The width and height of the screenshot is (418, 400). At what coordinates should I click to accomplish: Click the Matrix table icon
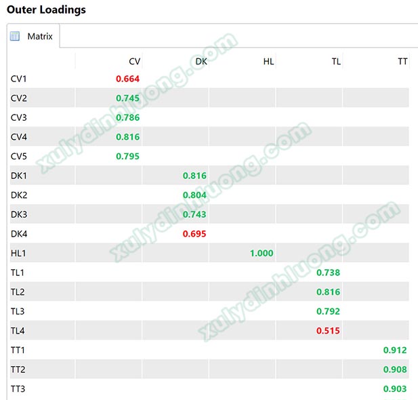point(15,37)
